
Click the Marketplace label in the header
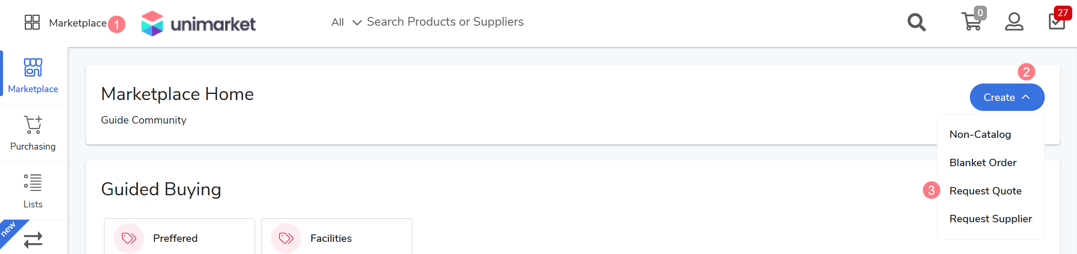coord(78,23)
